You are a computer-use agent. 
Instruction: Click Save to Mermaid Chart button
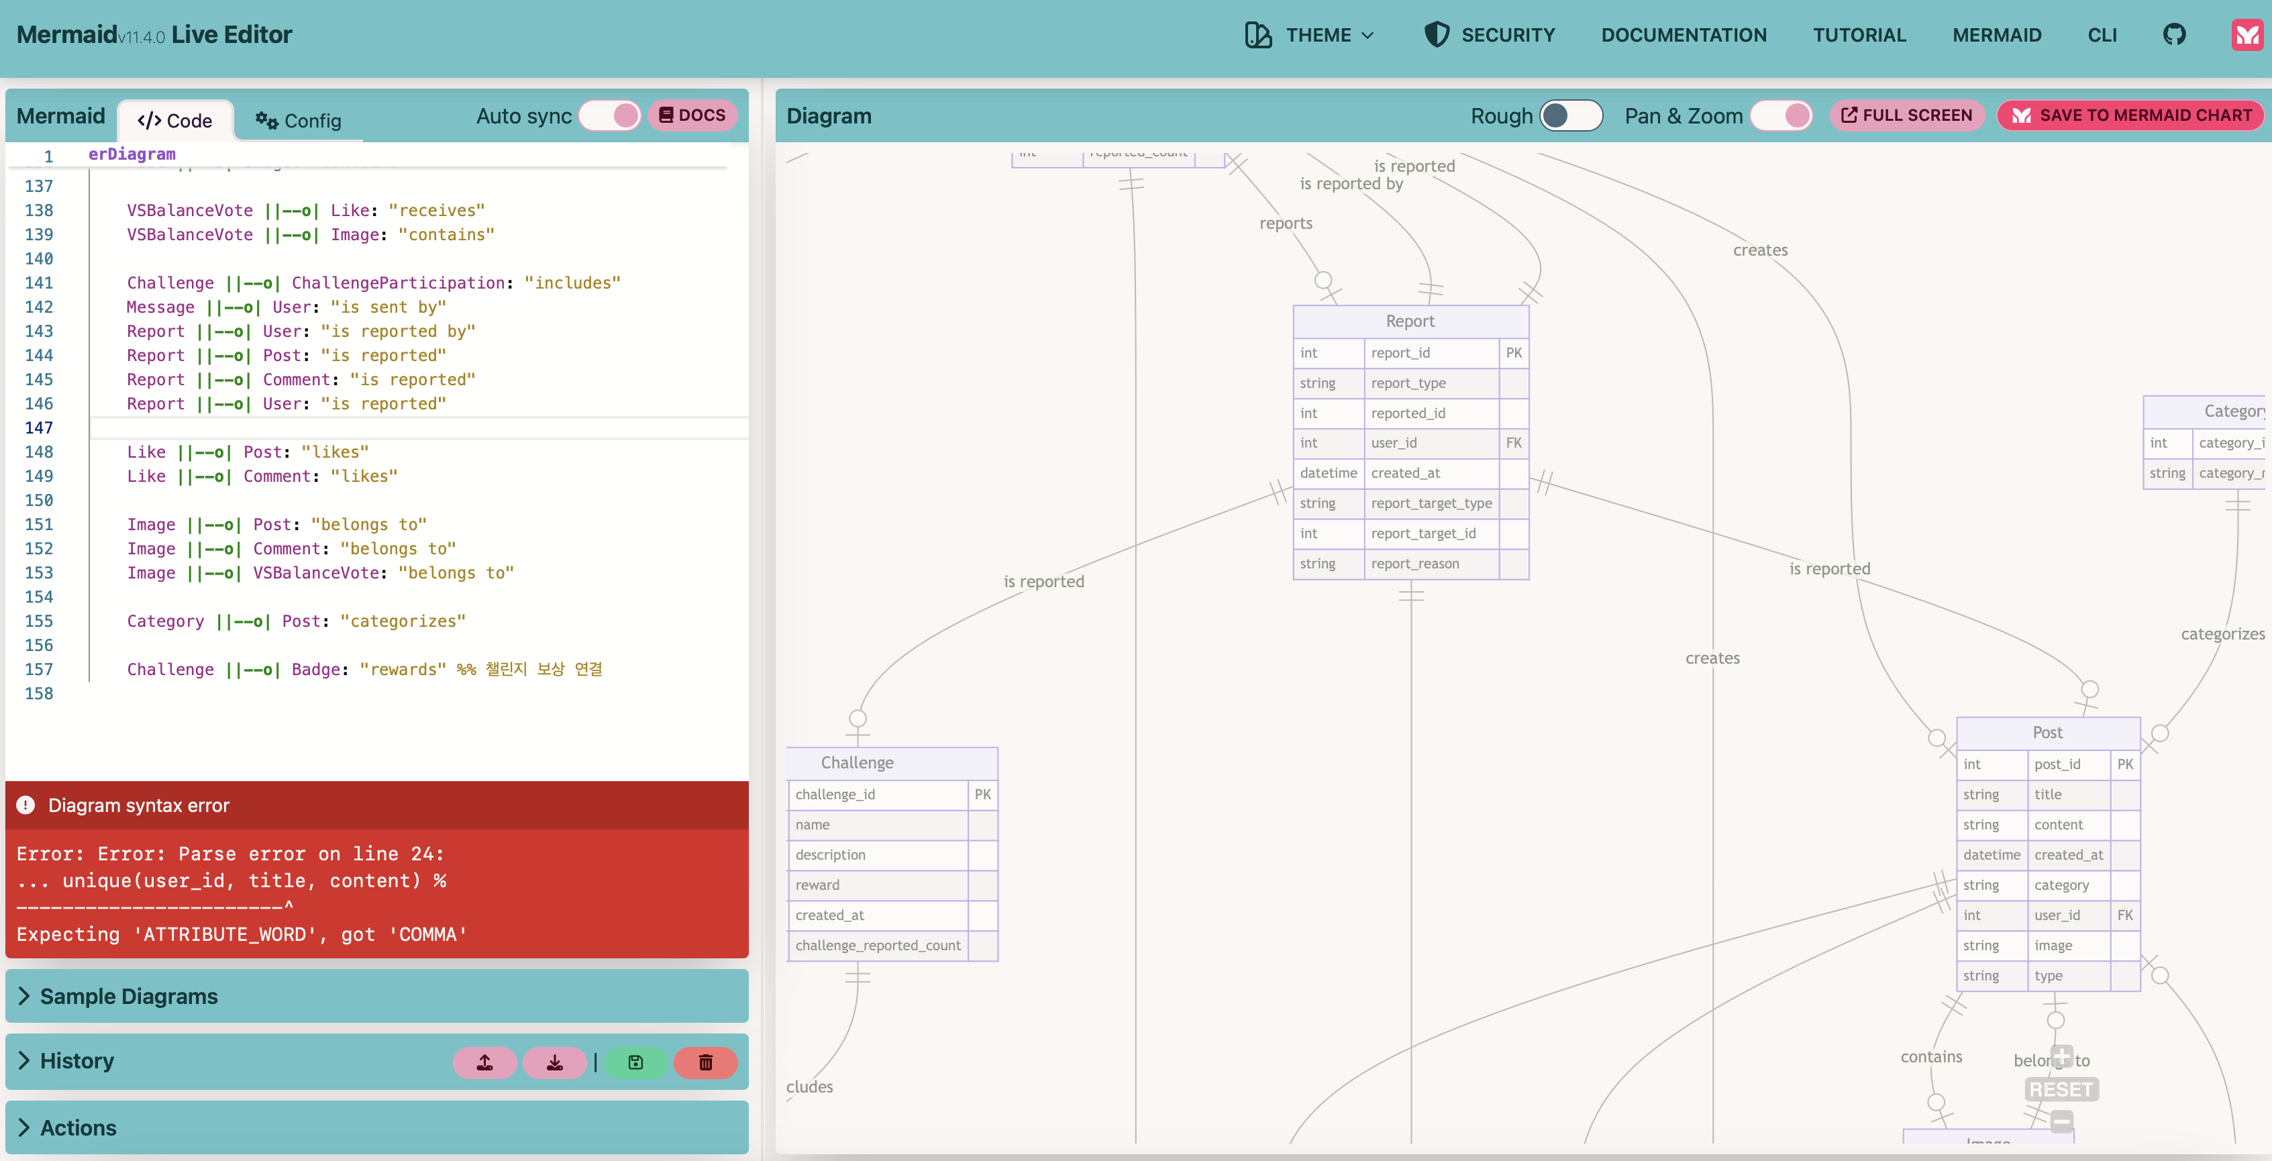click(2130, 115)
